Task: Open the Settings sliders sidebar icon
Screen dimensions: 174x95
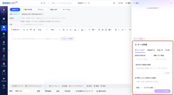Action: pyautogui.click(x=4, y=86)
